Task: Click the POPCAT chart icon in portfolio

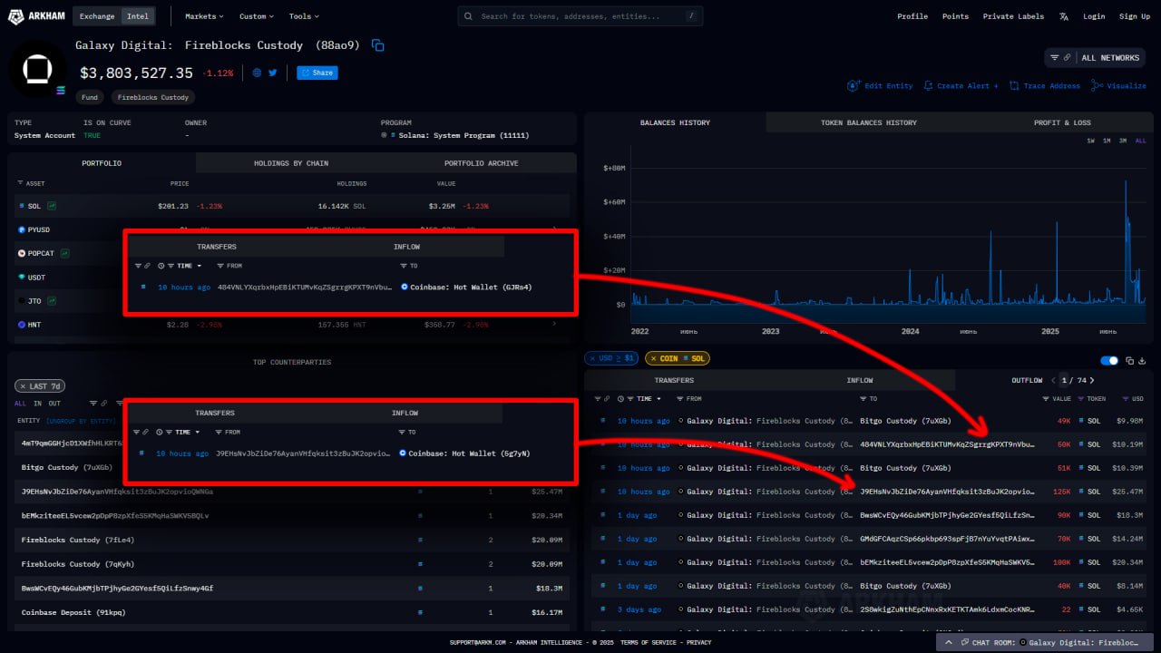Action: point(65,253)
